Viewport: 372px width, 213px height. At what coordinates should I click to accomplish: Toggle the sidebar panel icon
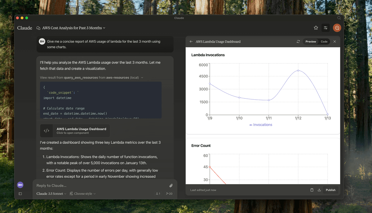20,194
